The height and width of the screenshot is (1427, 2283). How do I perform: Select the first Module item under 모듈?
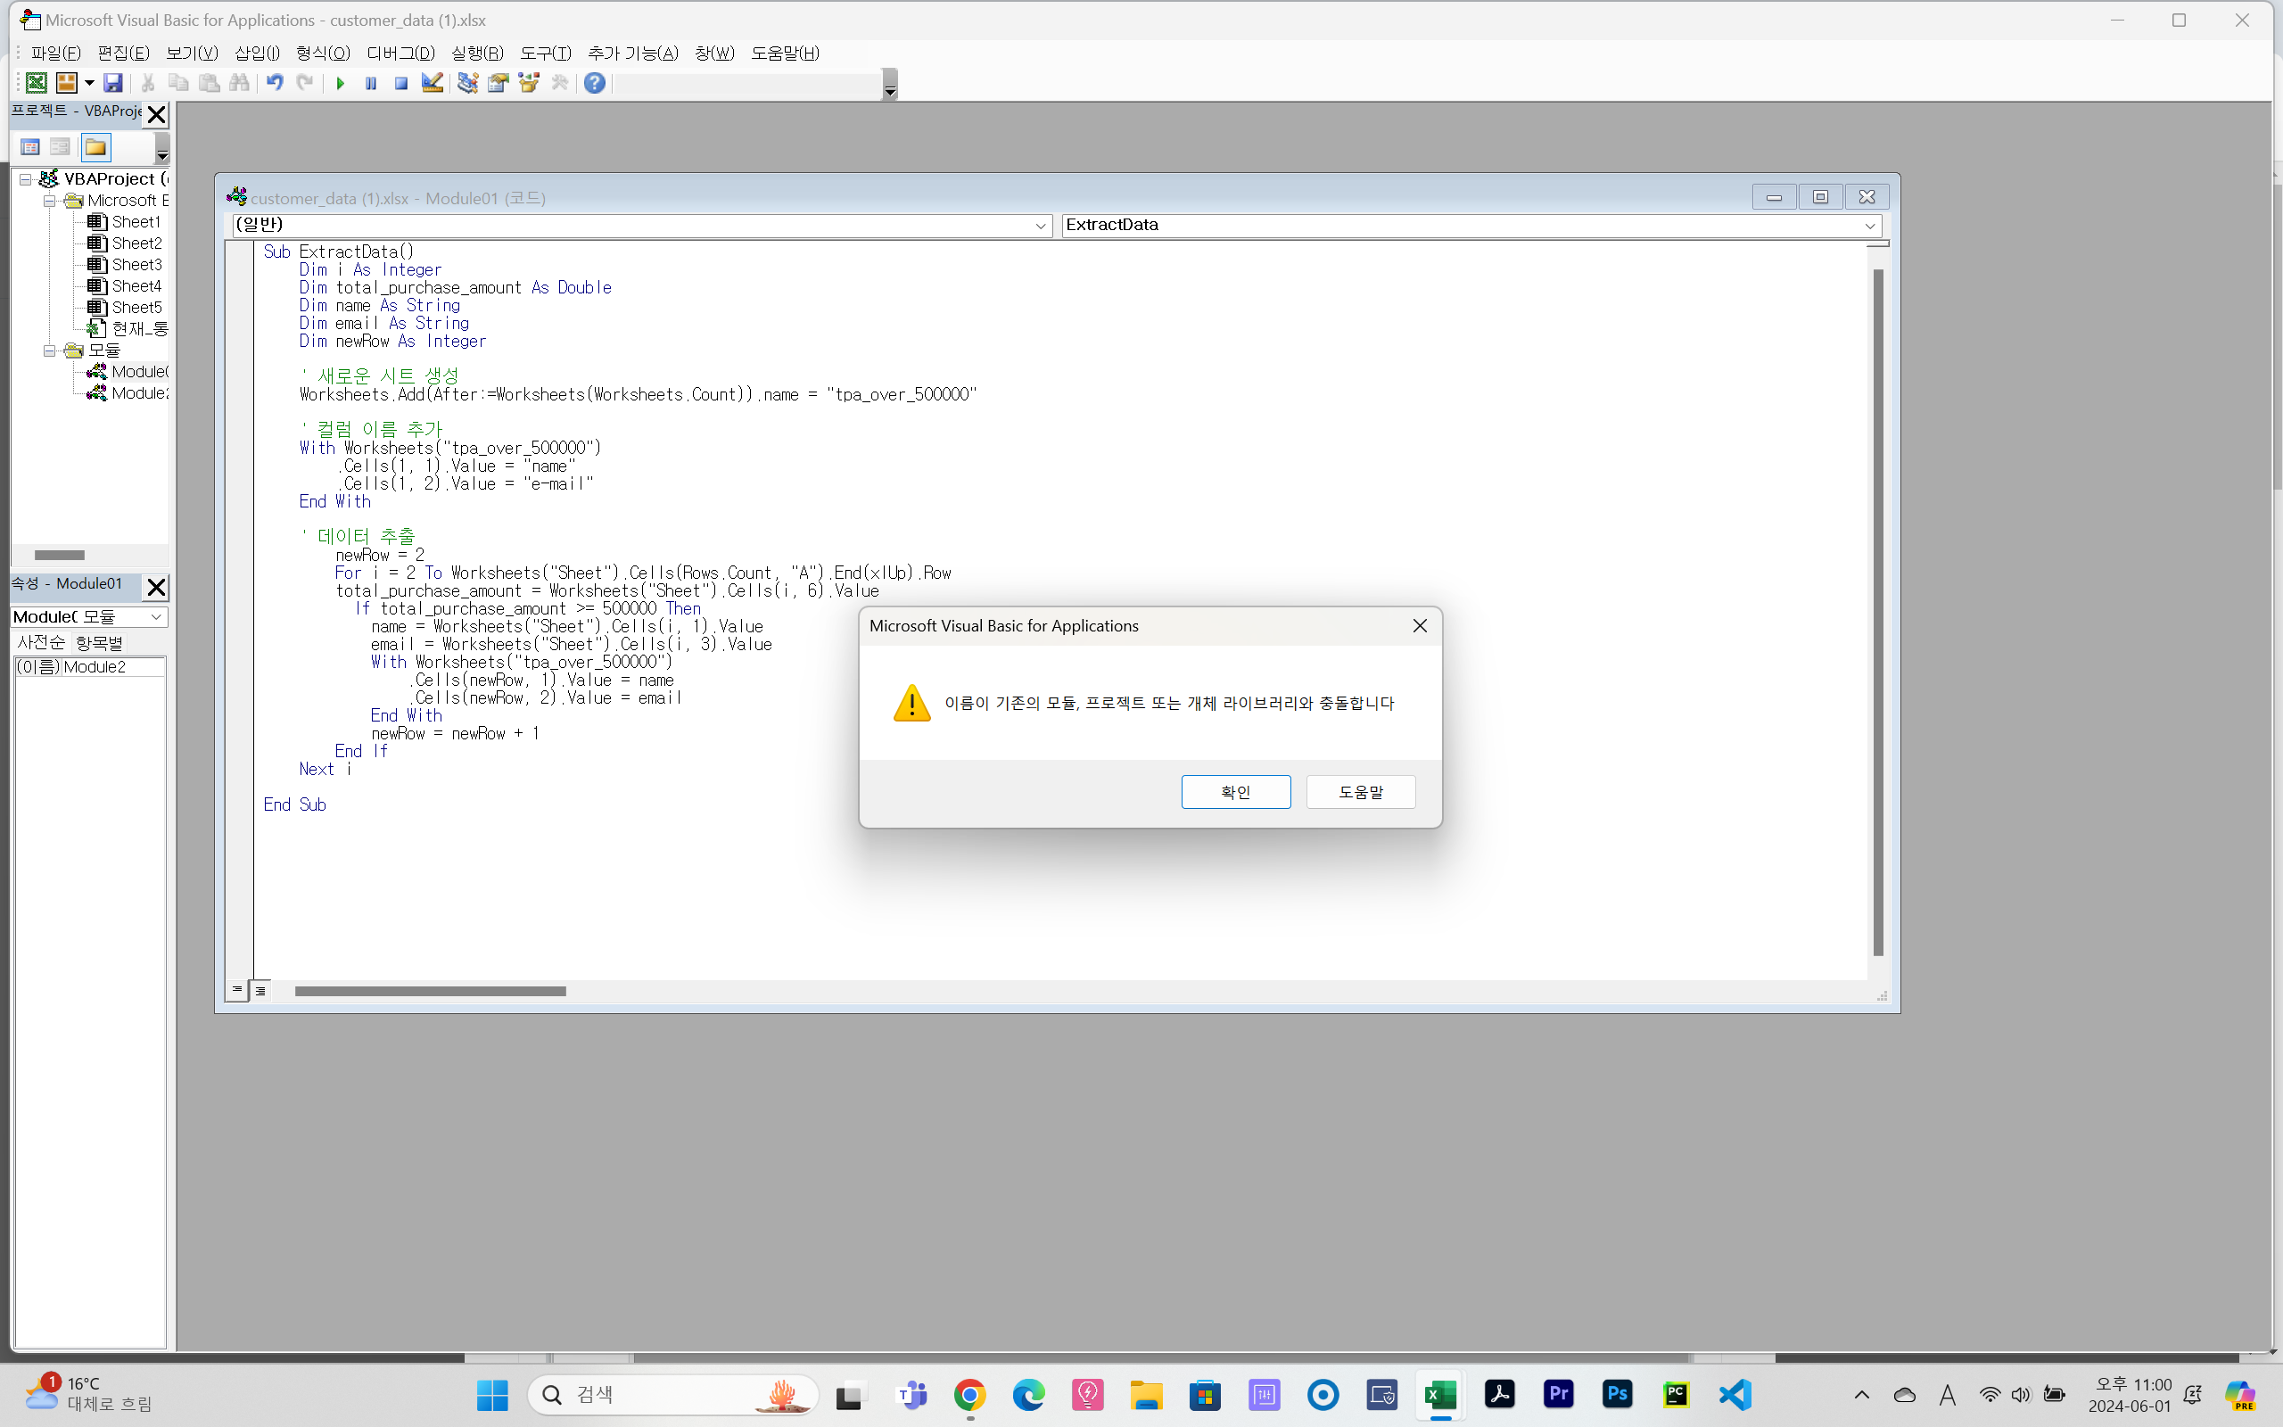point(128,372)
